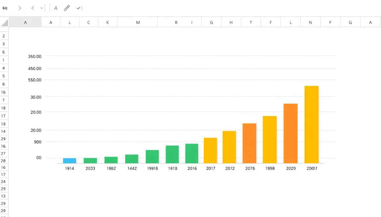
Task: Select the paintbrush format tool
Action: 67,8
